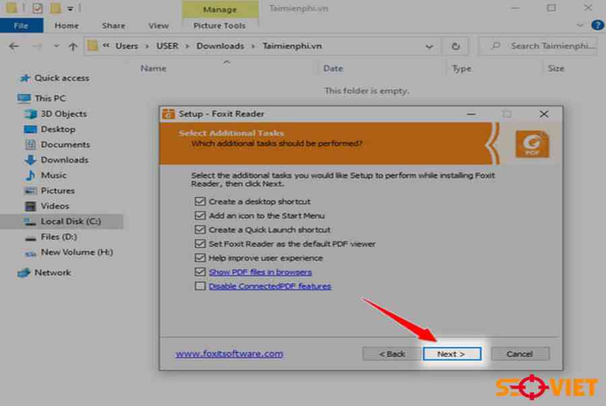Viewport: 606px width, 406px height.
Task: Expand the breadcrumb arrow after Downloads
Action: pos(254,46)
